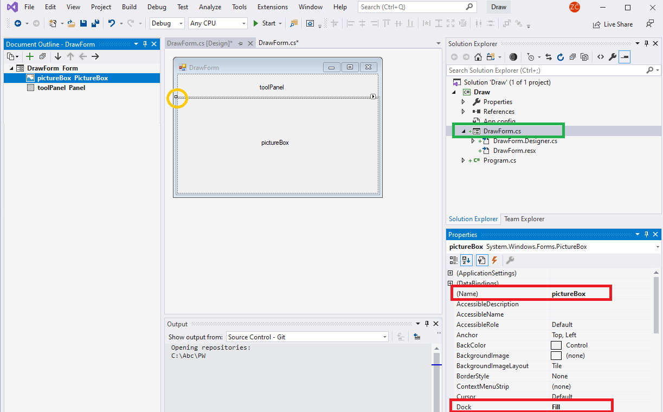Toggle auto-hide pin on the Solution Explorer panel
This screenshot has width=663, height=412.
pyautogui.click(x=646, y=44)
